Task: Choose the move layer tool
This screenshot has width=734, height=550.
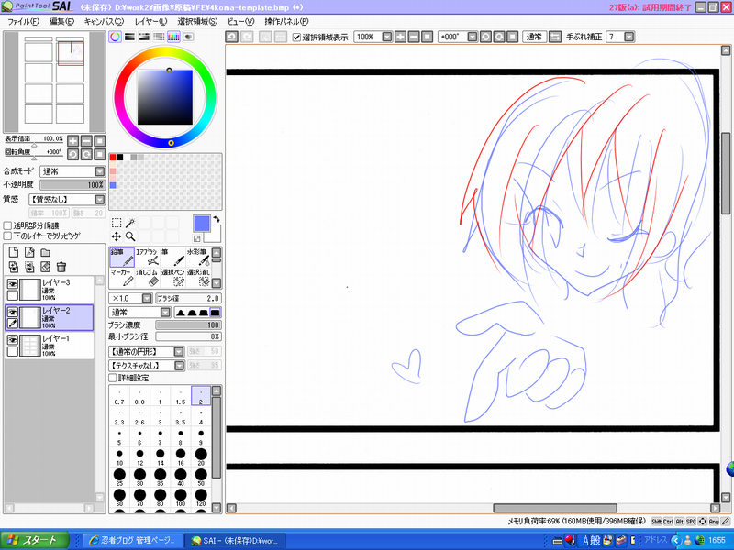Action: tap(117, 236)
